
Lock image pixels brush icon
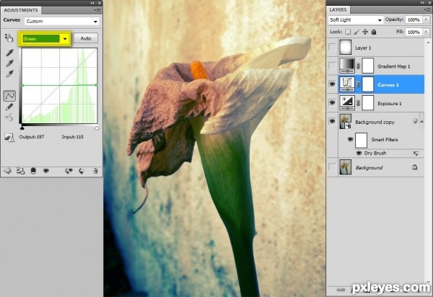click(x=357, y=32)
